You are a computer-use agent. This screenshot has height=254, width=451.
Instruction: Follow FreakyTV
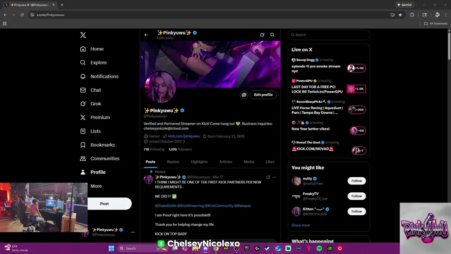(357, 196)
